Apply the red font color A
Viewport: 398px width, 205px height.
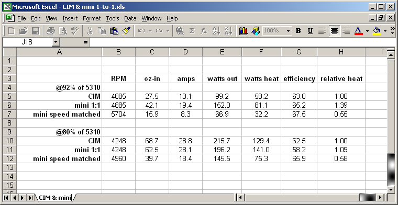click(x=358, y=31)
